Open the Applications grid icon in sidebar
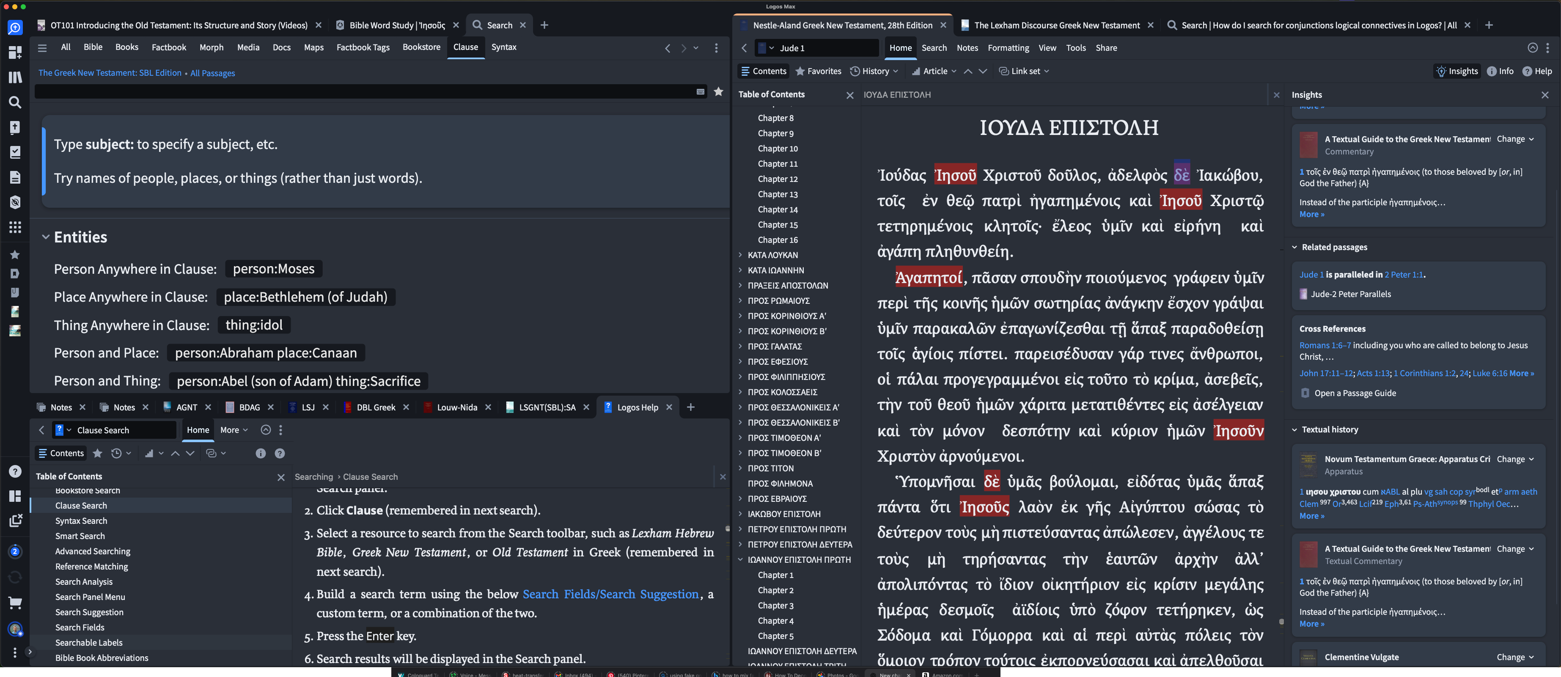 pyautogui.click(x=15, y=227)
